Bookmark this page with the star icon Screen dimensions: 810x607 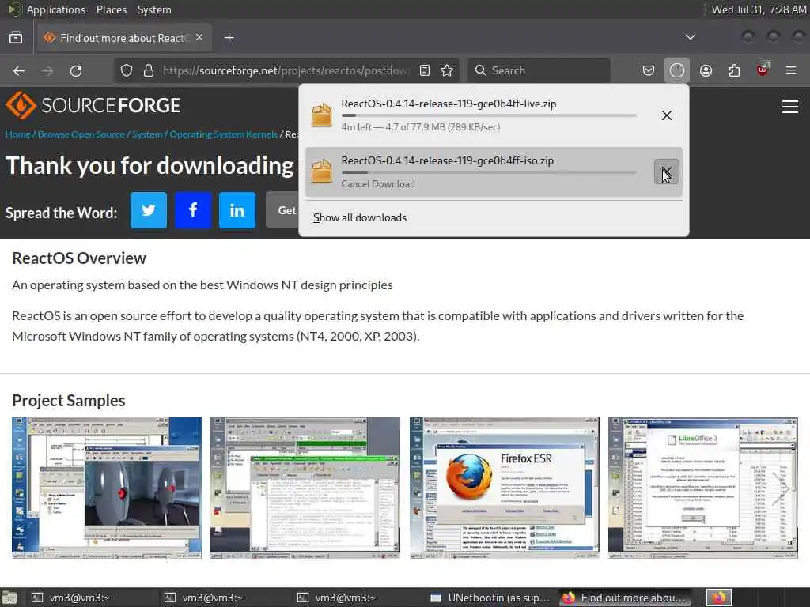[x=448, y=70]
